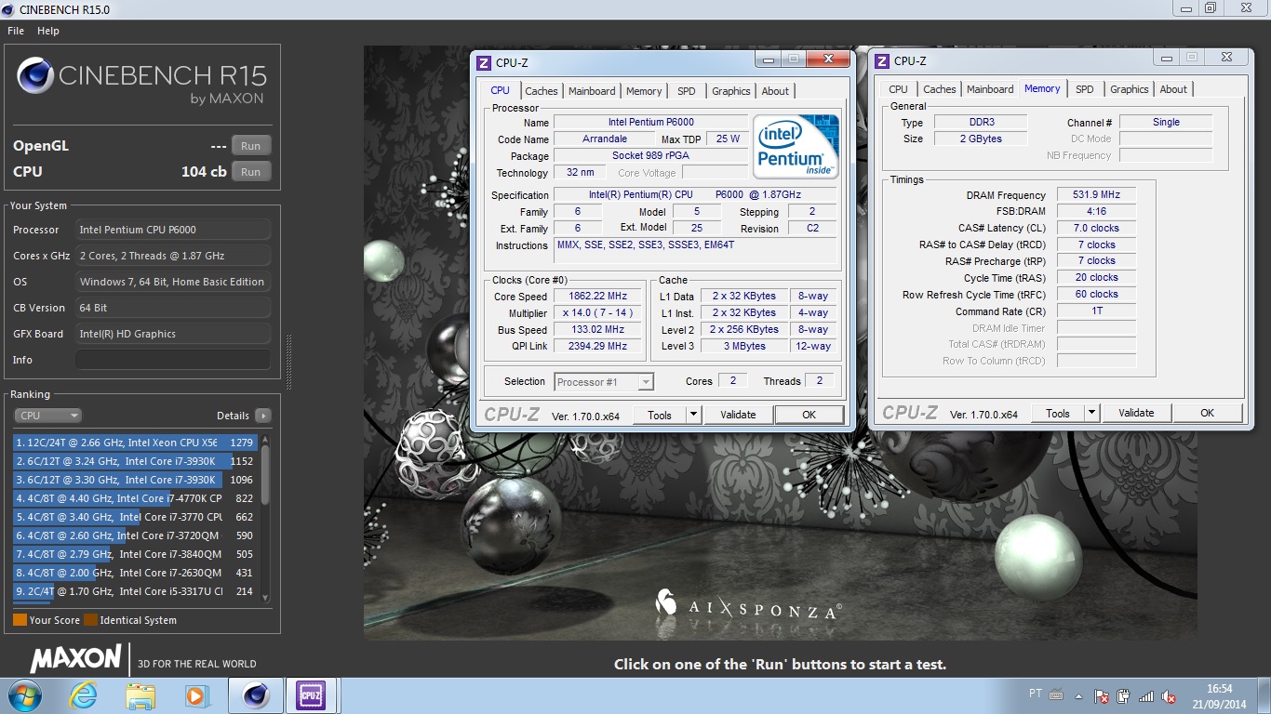Viewport: 1271px width, 714px height.
Task: Open Windows Explorer from taskbar
Action: pyautogui.click(x=140, y=695)
